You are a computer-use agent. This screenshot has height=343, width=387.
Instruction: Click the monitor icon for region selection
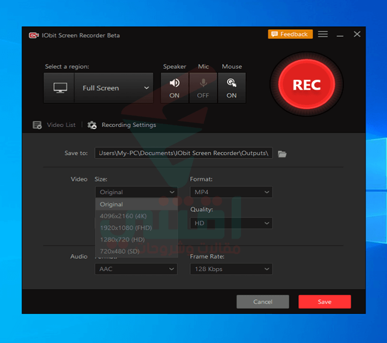point(59,88)
